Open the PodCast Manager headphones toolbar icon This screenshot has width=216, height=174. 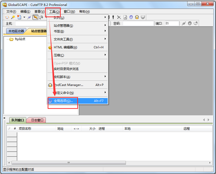137,17
